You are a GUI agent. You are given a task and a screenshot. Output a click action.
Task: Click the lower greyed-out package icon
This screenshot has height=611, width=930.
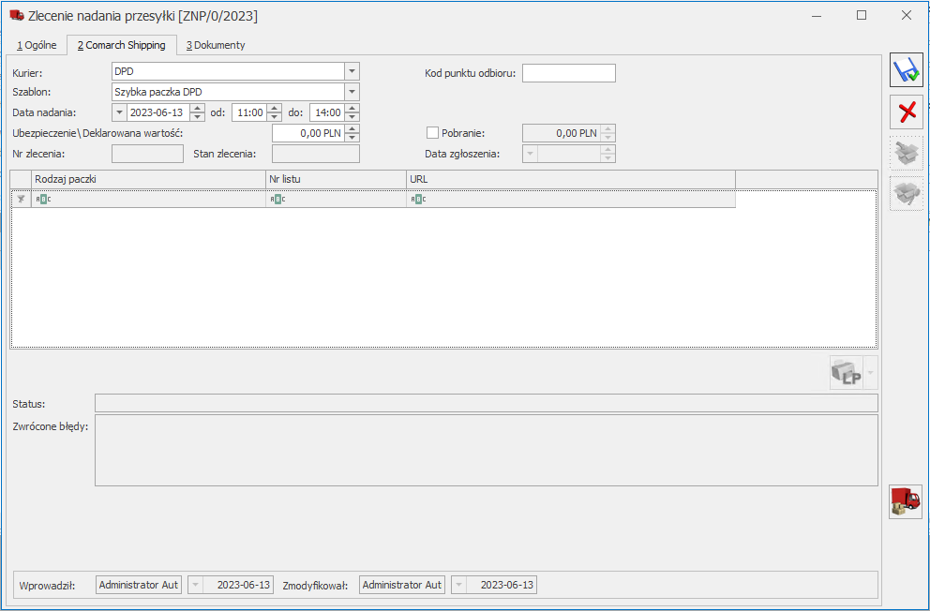(x=907, y=193)
